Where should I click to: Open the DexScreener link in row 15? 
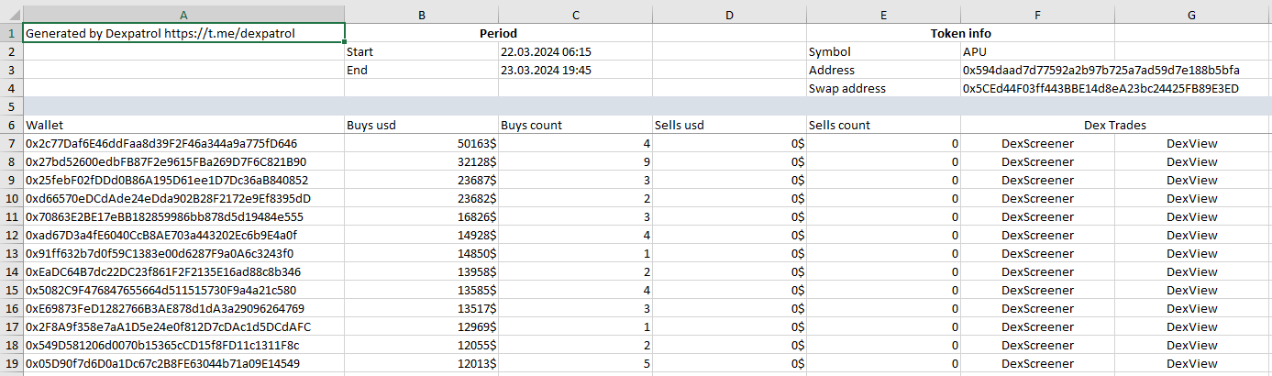pos(1037,291)
